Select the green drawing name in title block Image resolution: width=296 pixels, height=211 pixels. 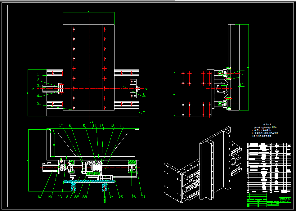(x=285, y=200)
